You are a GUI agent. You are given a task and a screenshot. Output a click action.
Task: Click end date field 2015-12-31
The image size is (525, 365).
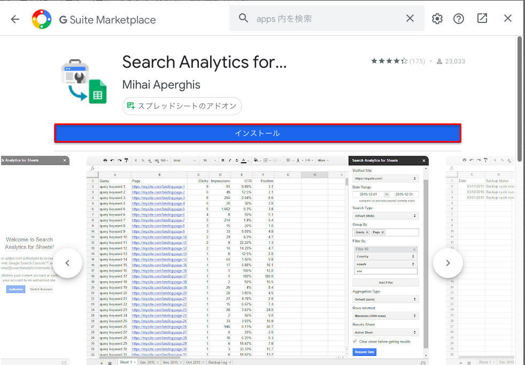point(404,194)
